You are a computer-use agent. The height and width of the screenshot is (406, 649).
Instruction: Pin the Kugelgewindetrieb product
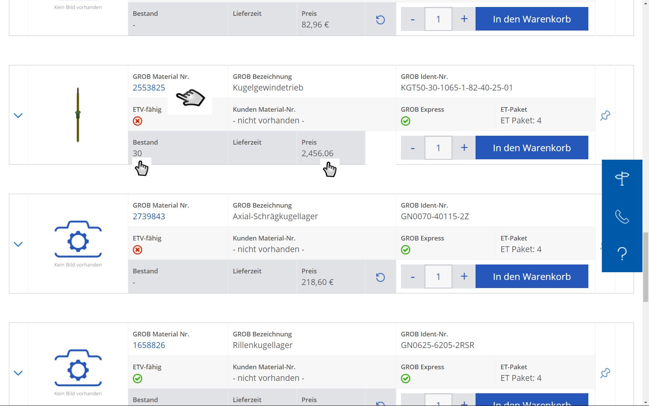[x=605, y=115]
